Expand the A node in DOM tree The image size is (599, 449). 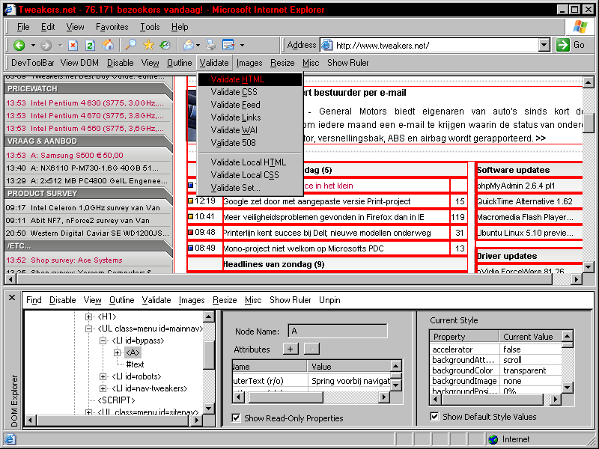click(118, 352)
